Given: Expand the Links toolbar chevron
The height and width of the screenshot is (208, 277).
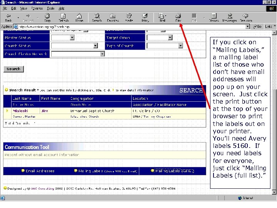Looking at the screenshot, I should tap(275, 26).
